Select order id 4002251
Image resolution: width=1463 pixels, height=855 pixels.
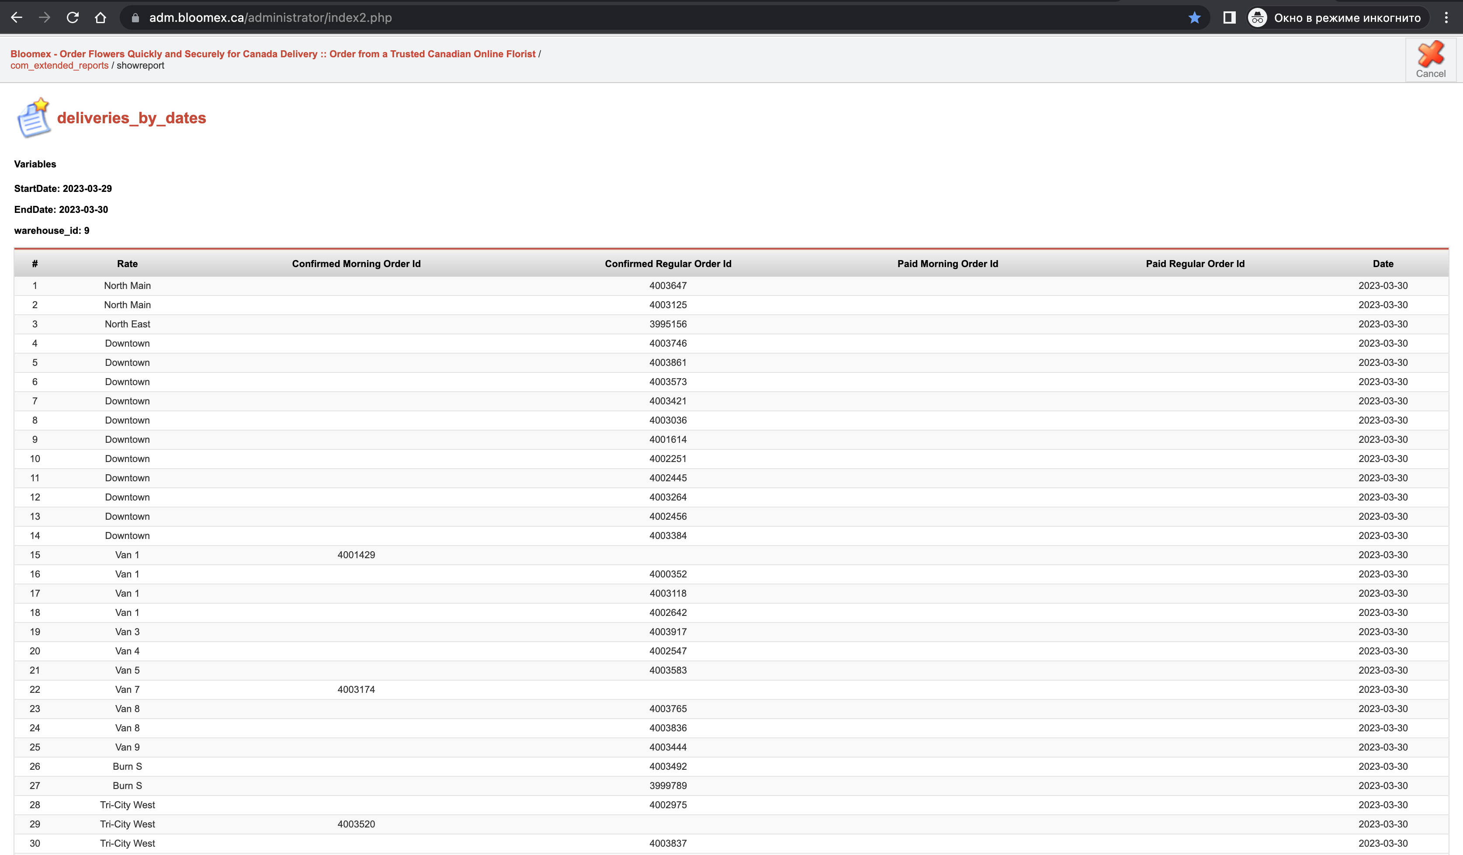click(x=668, y=459)
